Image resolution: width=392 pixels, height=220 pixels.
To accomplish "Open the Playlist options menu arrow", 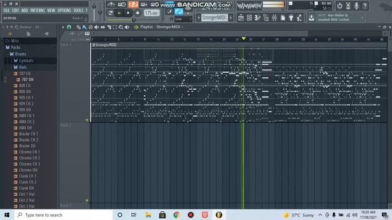I will click(62, 27).
